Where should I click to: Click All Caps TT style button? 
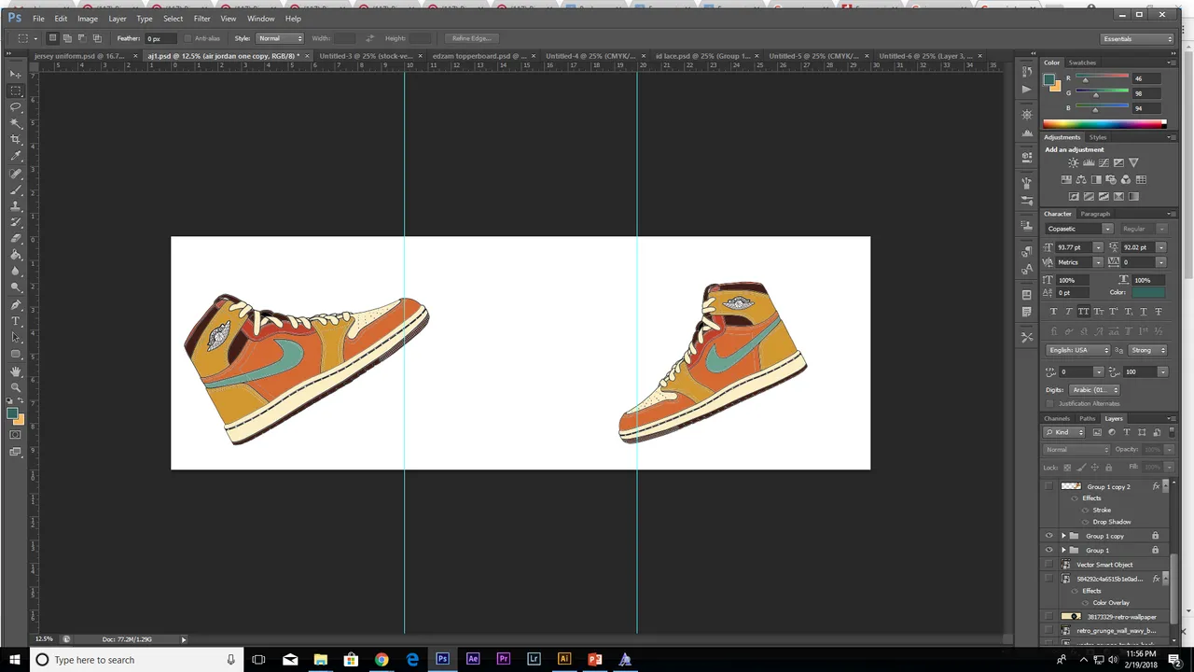tap(1083, 311)
